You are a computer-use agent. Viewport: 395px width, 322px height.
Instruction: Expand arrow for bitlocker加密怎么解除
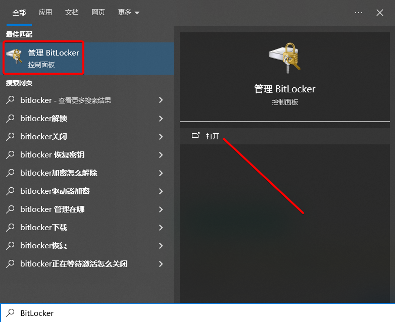[x=161, y=173]
